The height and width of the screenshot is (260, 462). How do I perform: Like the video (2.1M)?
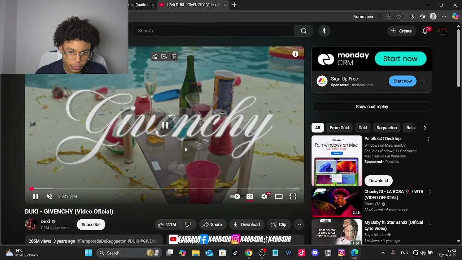pos(167,225)
